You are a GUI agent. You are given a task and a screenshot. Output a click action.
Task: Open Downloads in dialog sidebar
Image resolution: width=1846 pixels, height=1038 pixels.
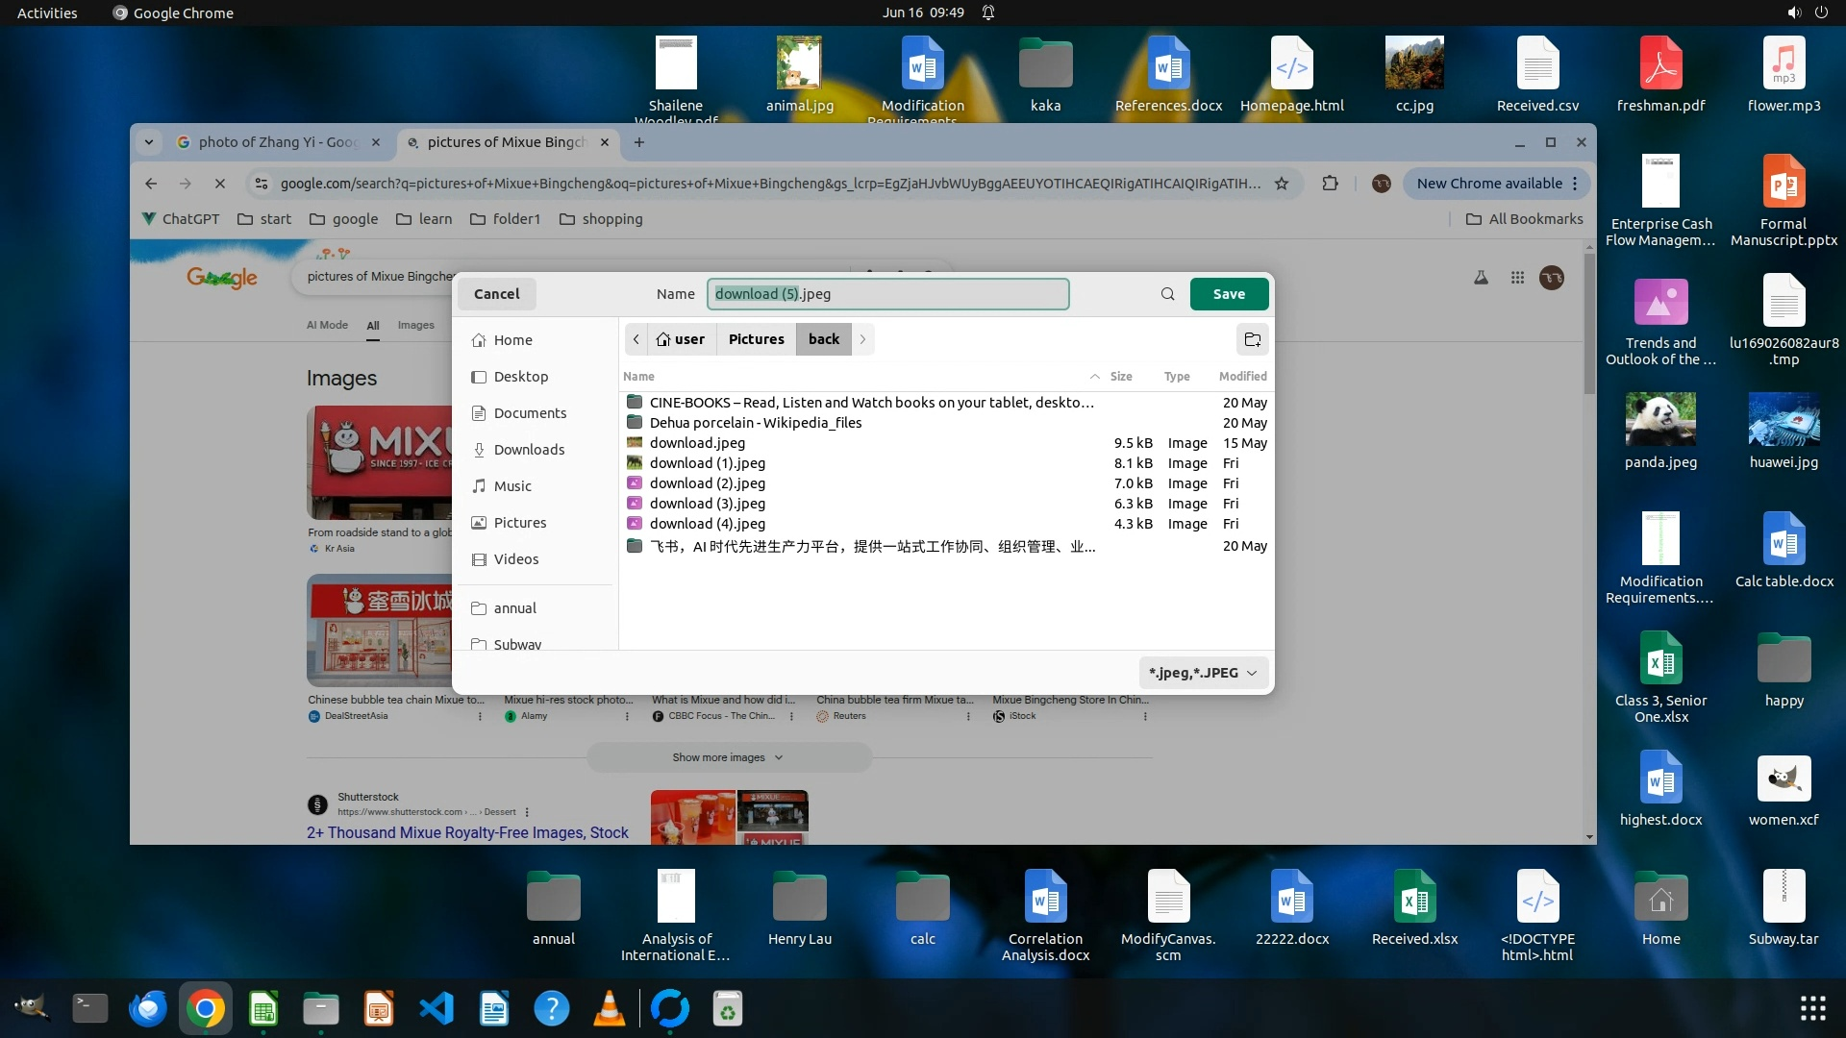click(x=528, y=450)
